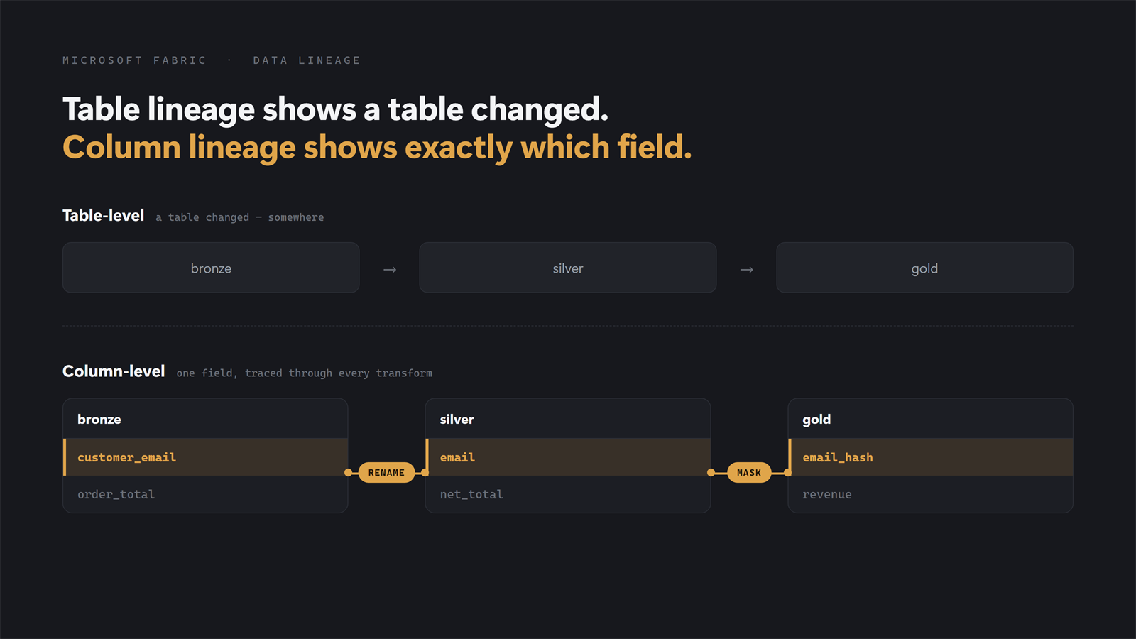Select the customer_email column row
The image size is (1136, 639).
(x=206, y=457)
